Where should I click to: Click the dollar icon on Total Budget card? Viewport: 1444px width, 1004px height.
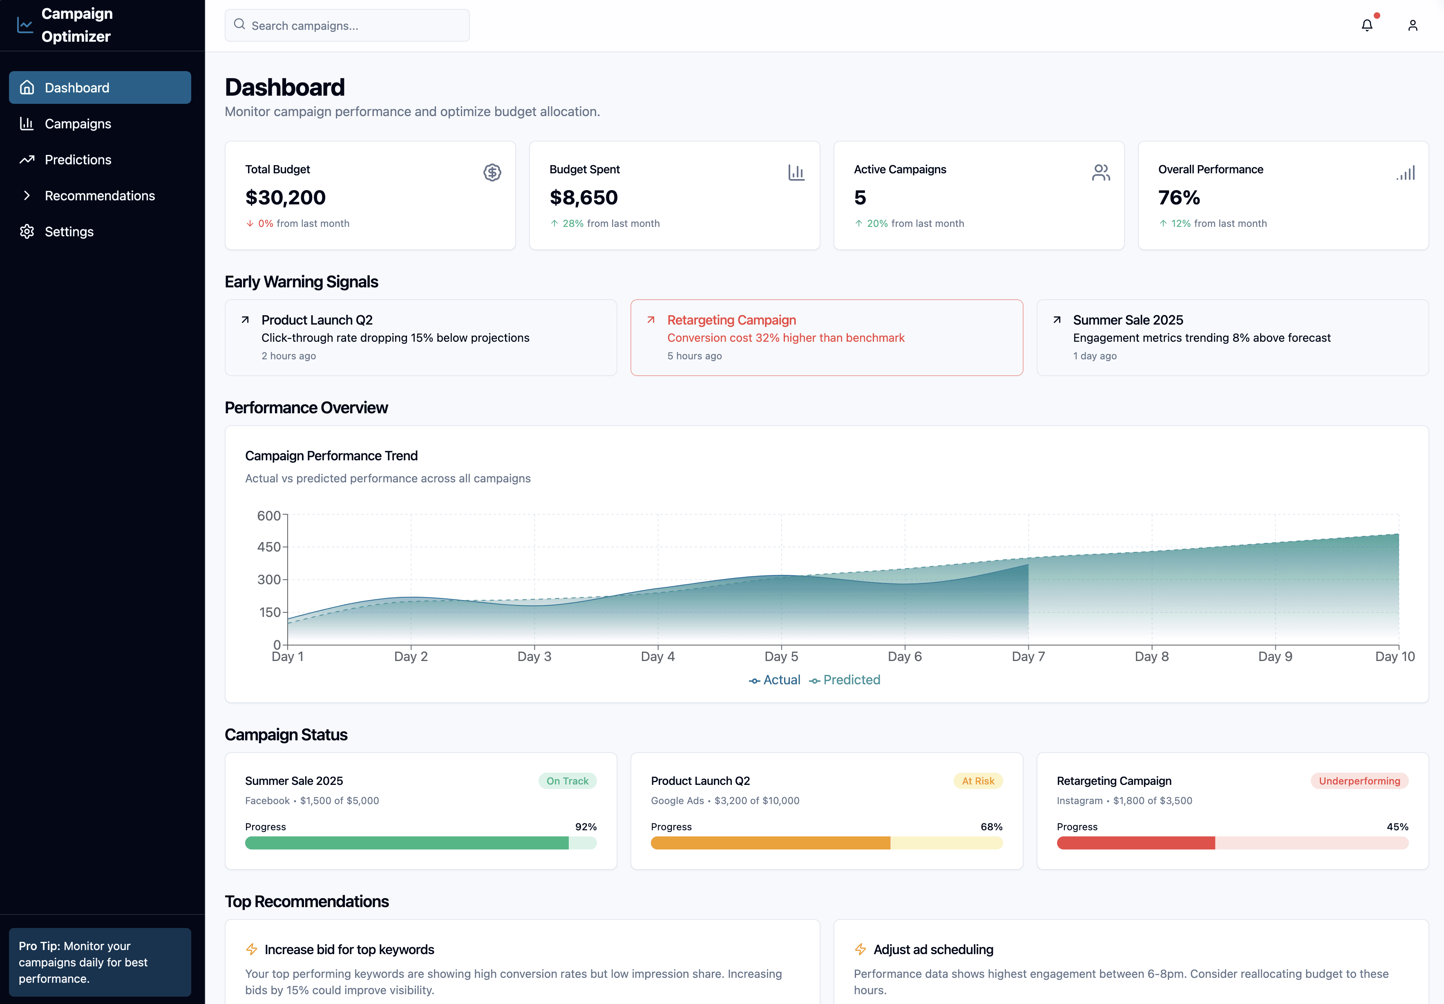point(492,173)
